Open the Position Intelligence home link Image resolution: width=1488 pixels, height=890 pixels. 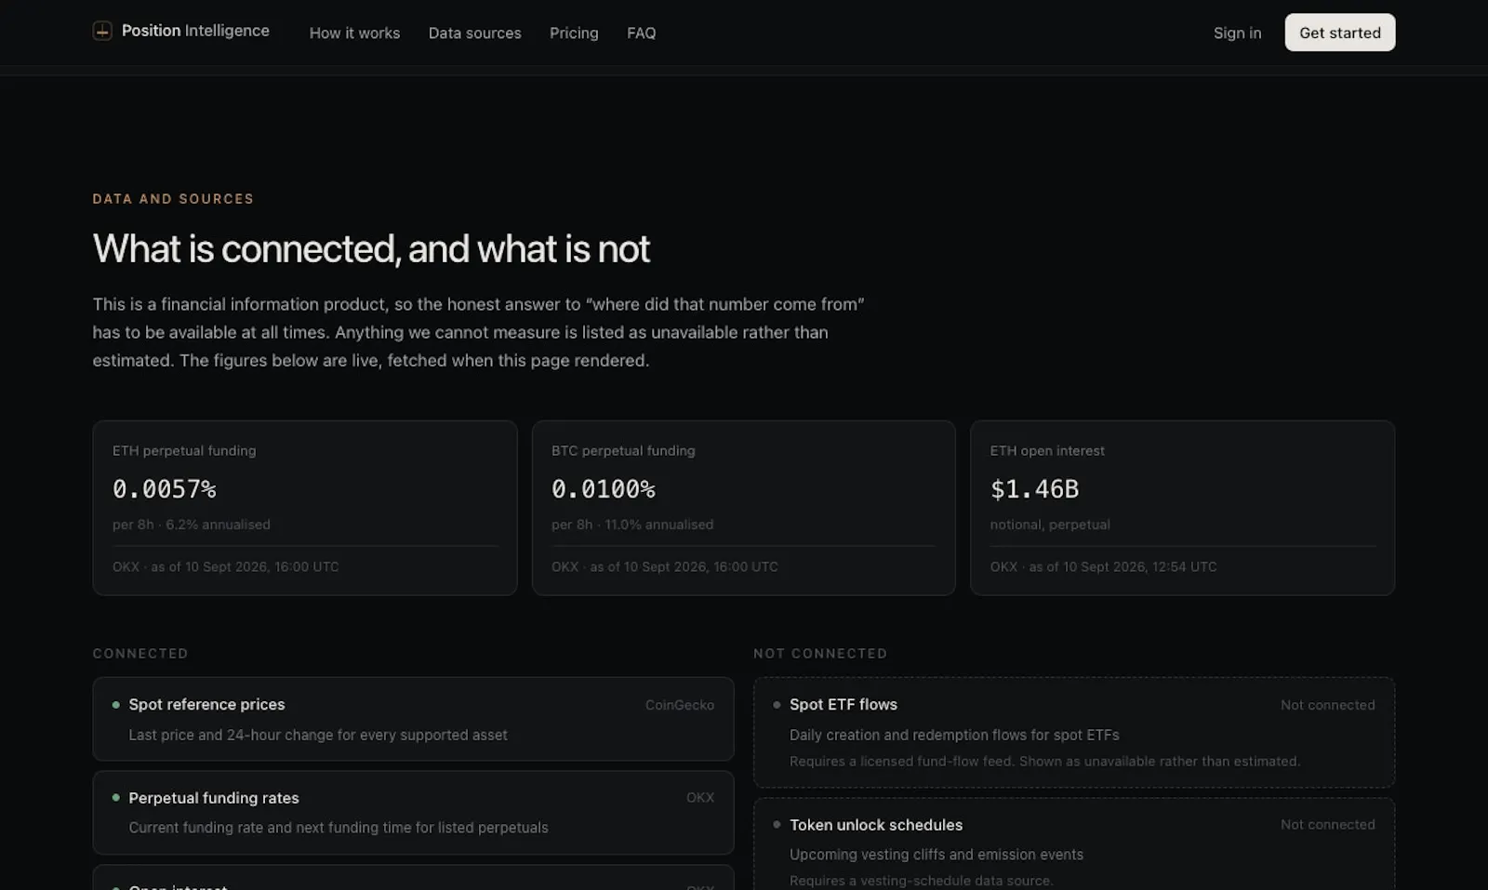181,31
